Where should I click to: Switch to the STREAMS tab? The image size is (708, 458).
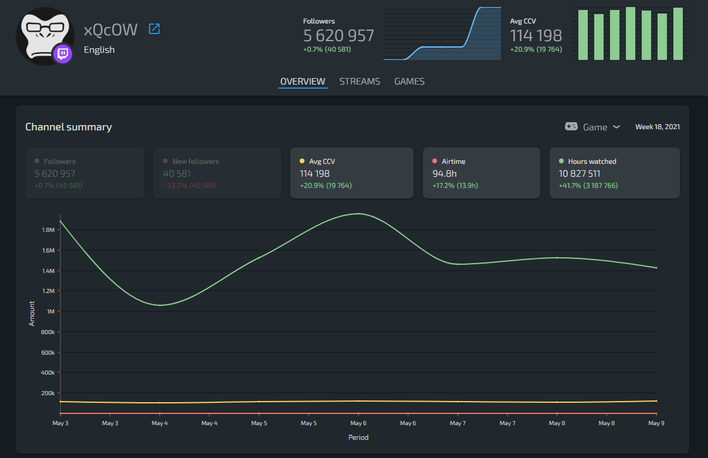pyautogui.click(x=360, y=82)
